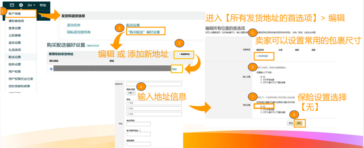This screenshot has height=148, width=364.
Task: Select 对于所有包裹 under 保险设置
Action: click(261, 109)
